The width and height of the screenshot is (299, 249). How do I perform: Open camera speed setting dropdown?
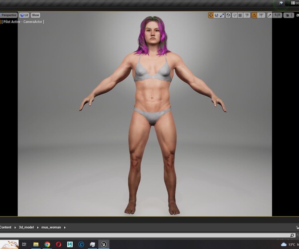289,15
